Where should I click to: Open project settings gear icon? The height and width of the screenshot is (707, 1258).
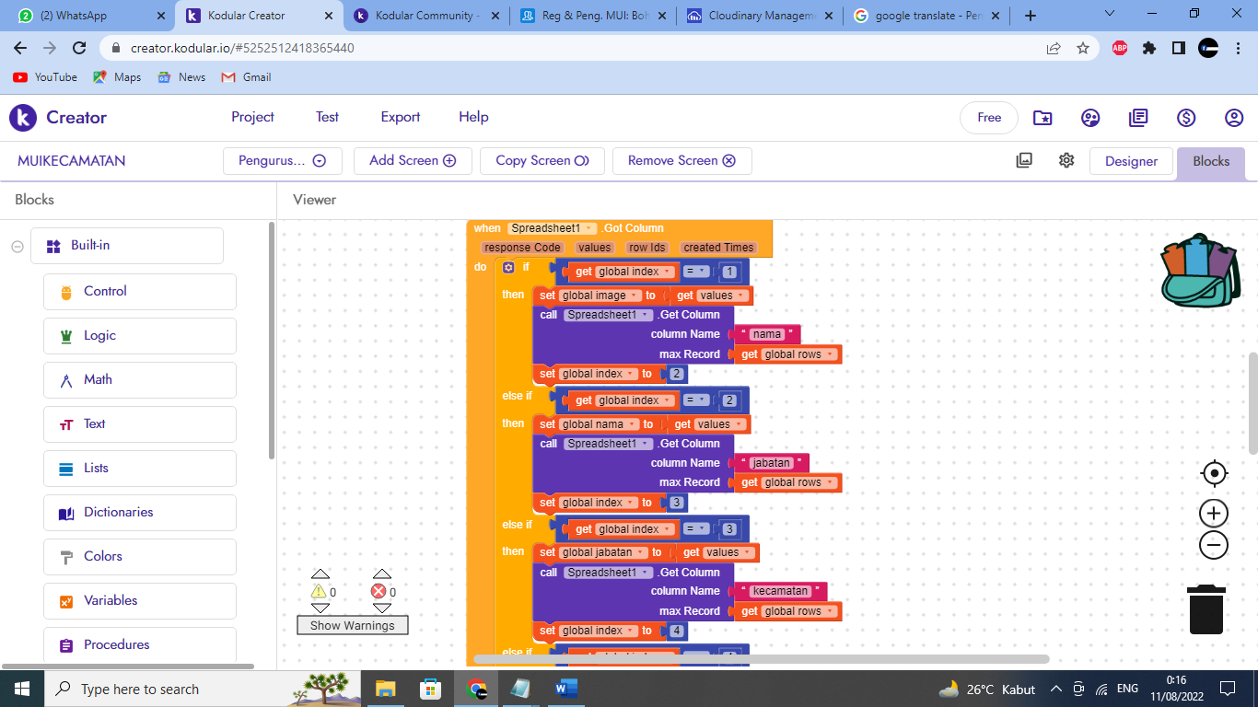(1066, 160)
